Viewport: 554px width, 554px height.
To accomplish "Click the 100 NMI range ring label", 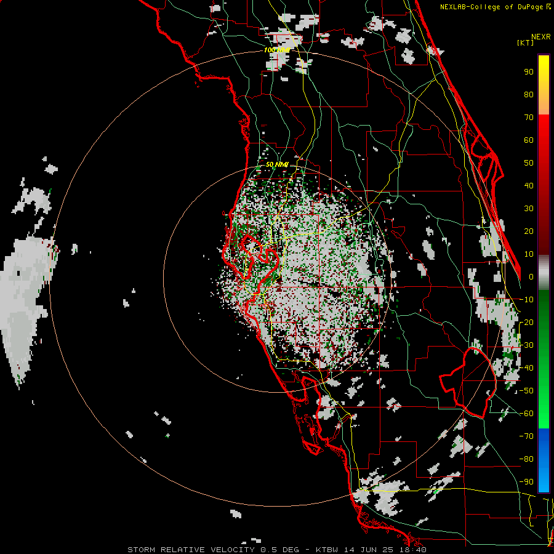I will tap(277, 50).
